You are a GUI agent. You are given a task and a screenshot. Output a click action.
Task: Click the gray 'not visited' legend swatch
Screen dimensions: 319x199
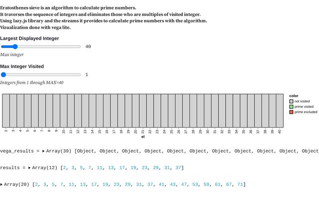291,101
